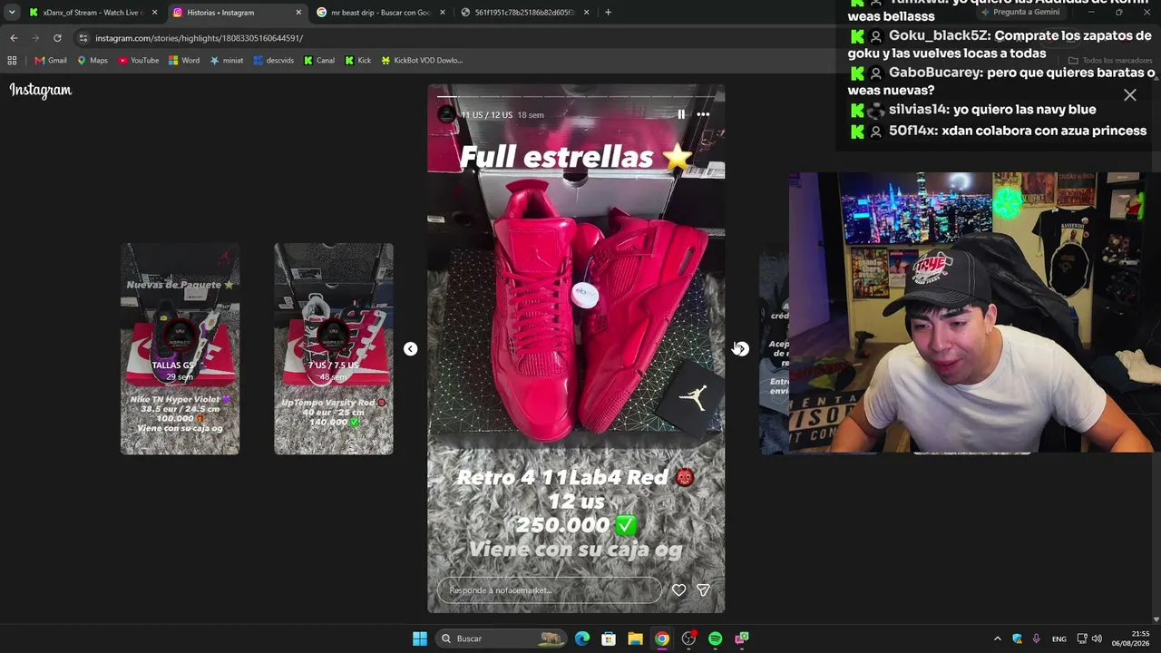
Task: Open File Explorer from the taskbar
Action: (x=635, y=638)
